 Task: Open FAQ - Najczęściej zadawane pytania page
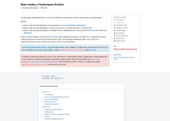(x=57, y=97)
